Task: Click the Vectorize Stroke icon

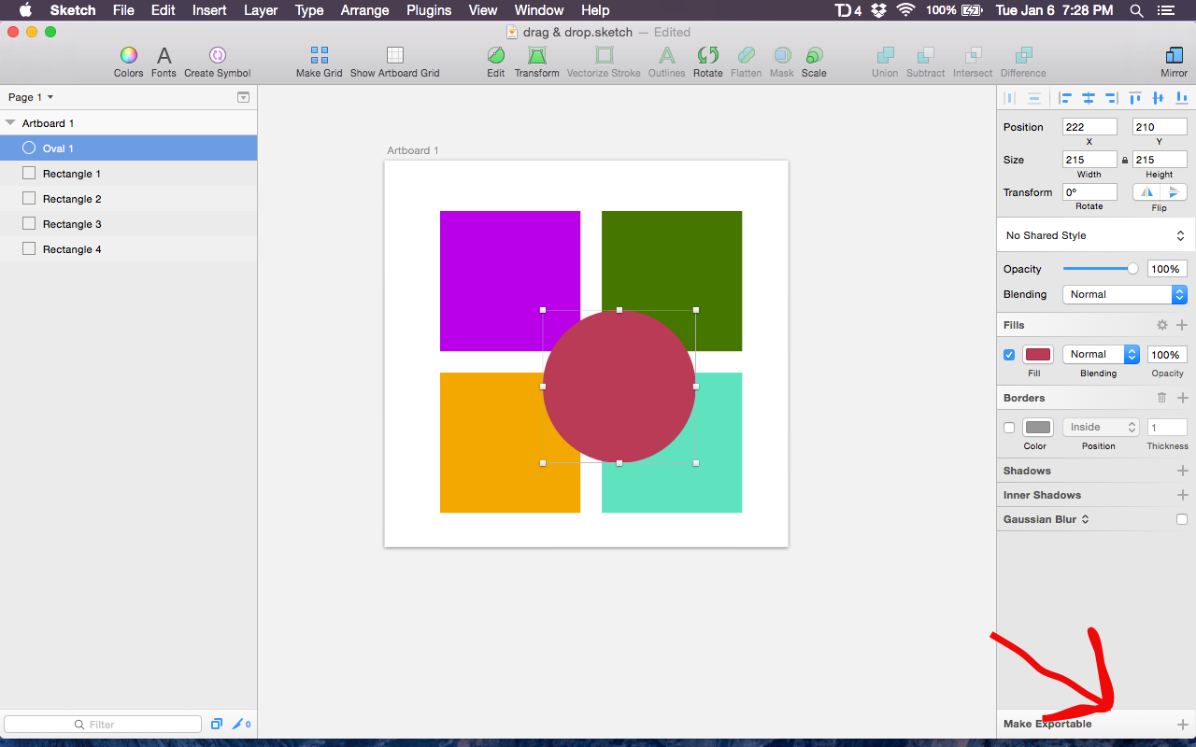Action: [604, 56]
